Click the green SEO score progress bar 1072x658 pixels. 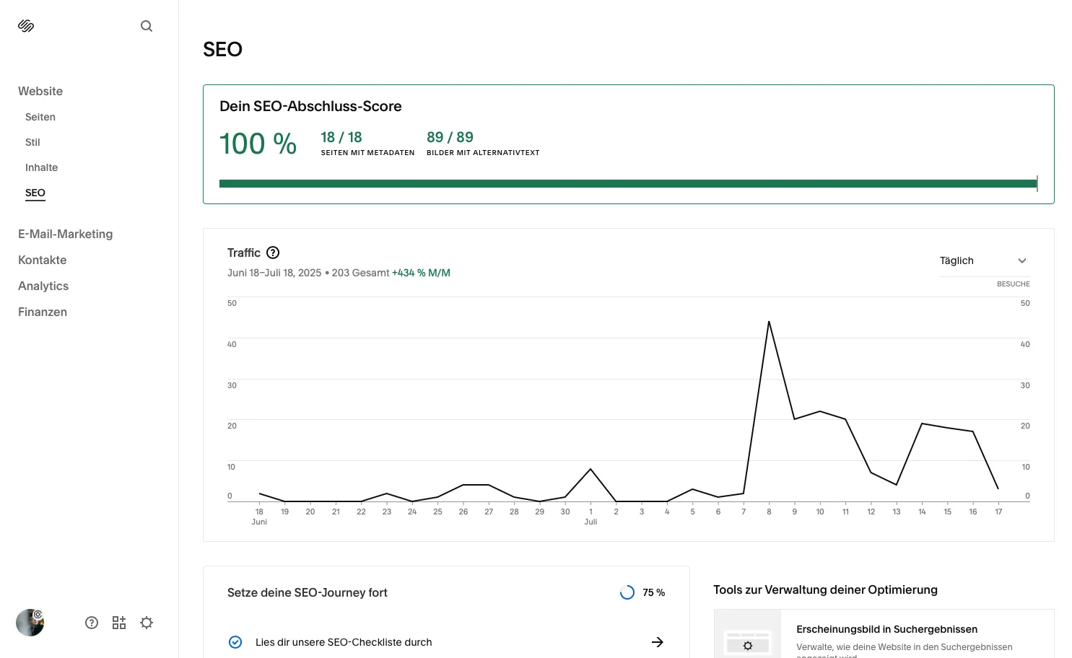pos(627,183)
